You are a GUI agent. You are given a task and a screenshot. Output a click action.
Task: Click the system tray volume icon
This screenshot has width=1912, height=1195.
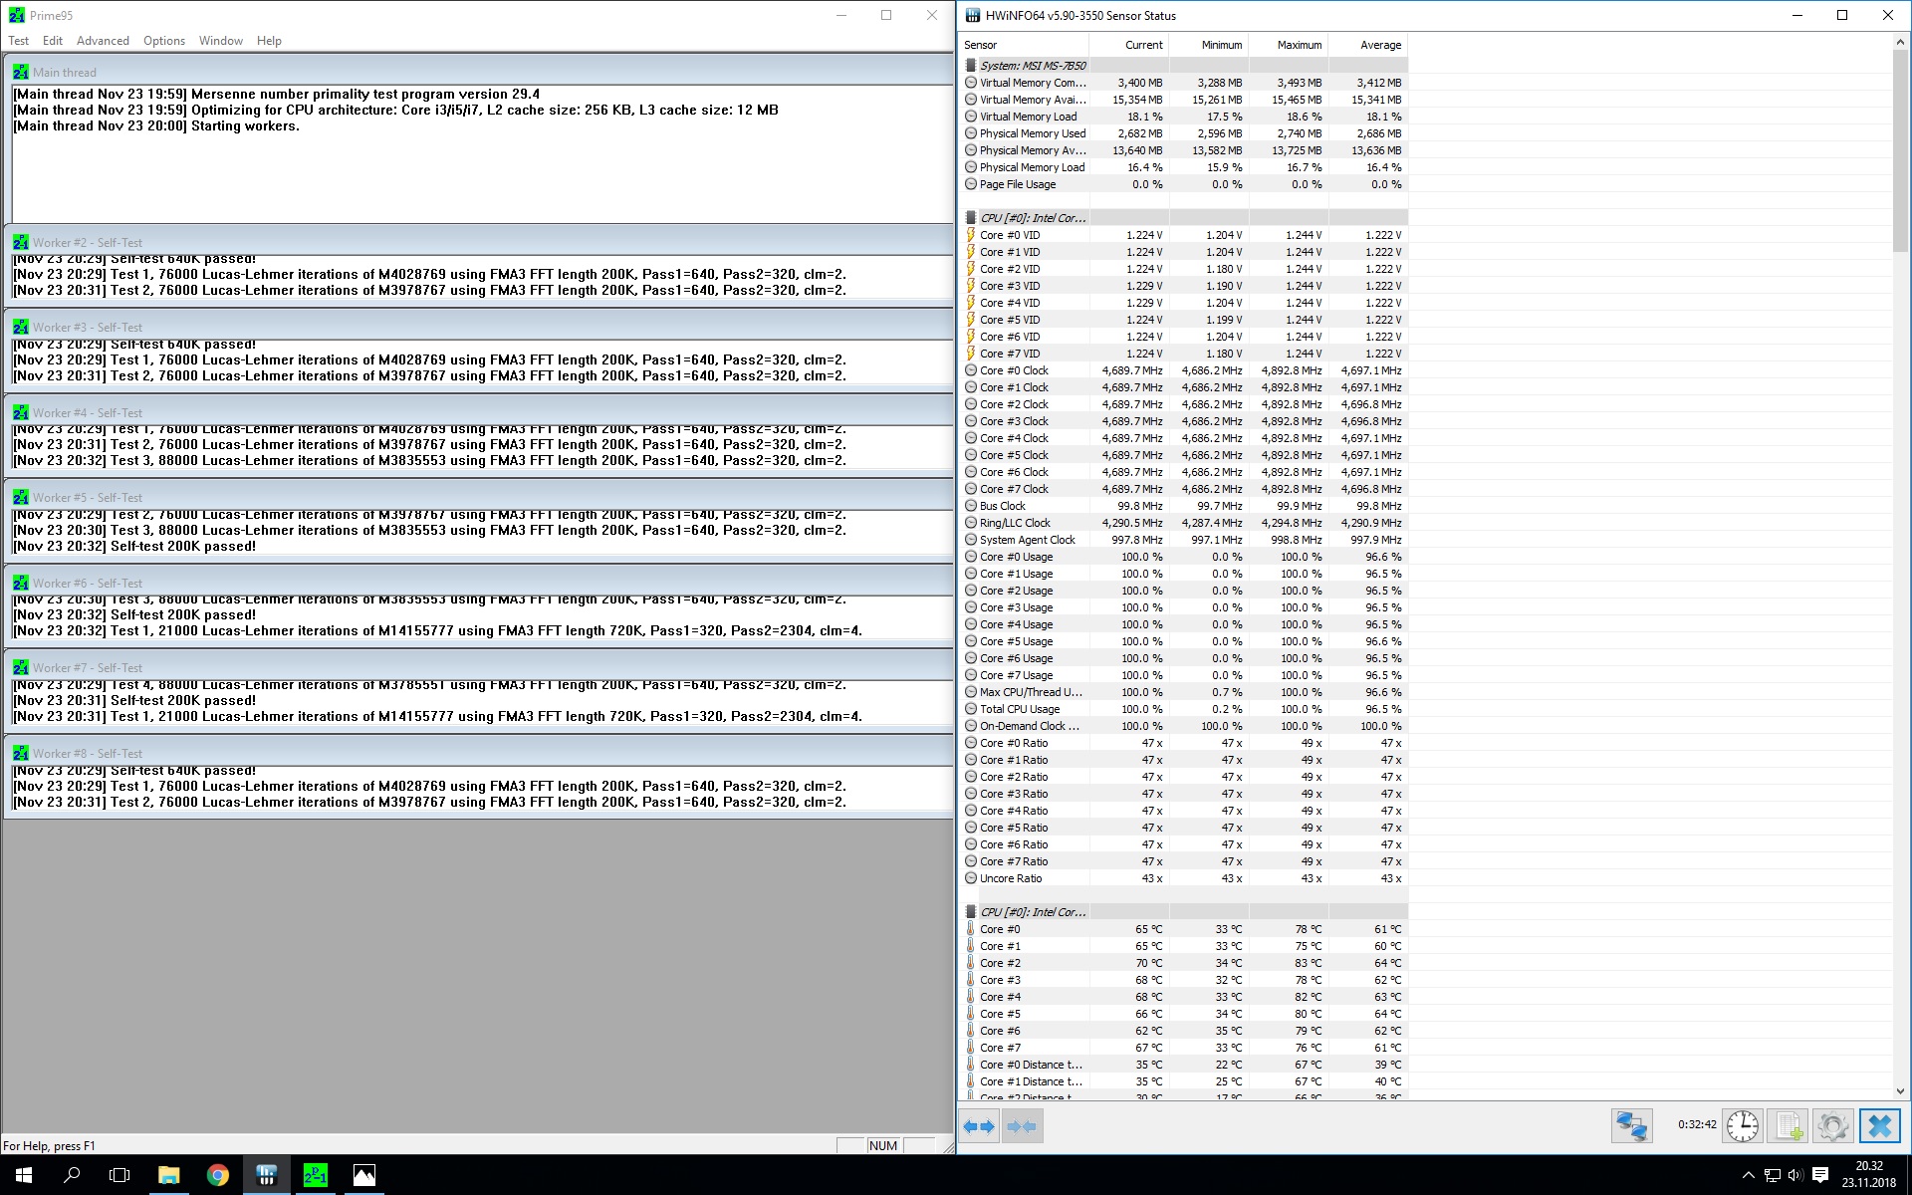pos(1795,1175)
